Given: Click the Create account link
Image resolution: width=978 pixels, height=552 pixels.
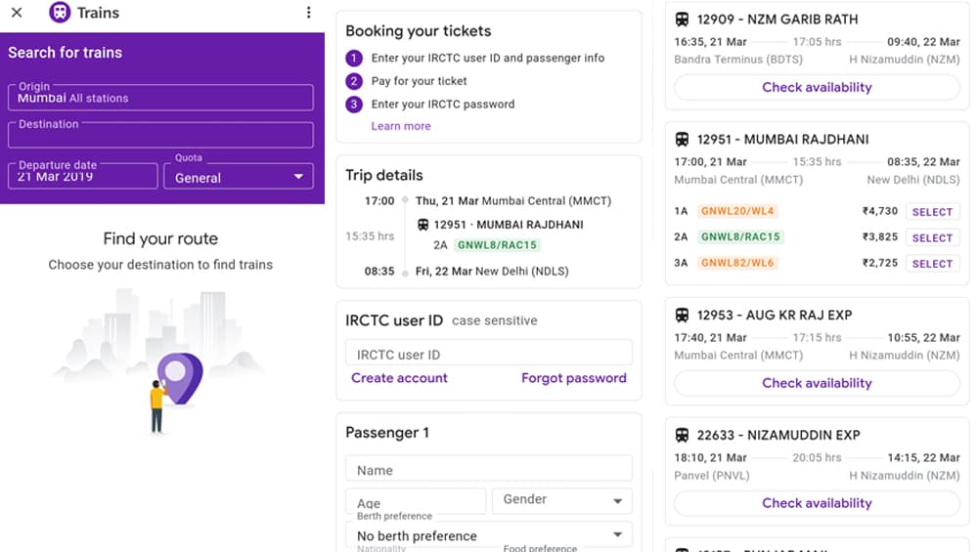Looking at the screenshot, I should [399, 378].
